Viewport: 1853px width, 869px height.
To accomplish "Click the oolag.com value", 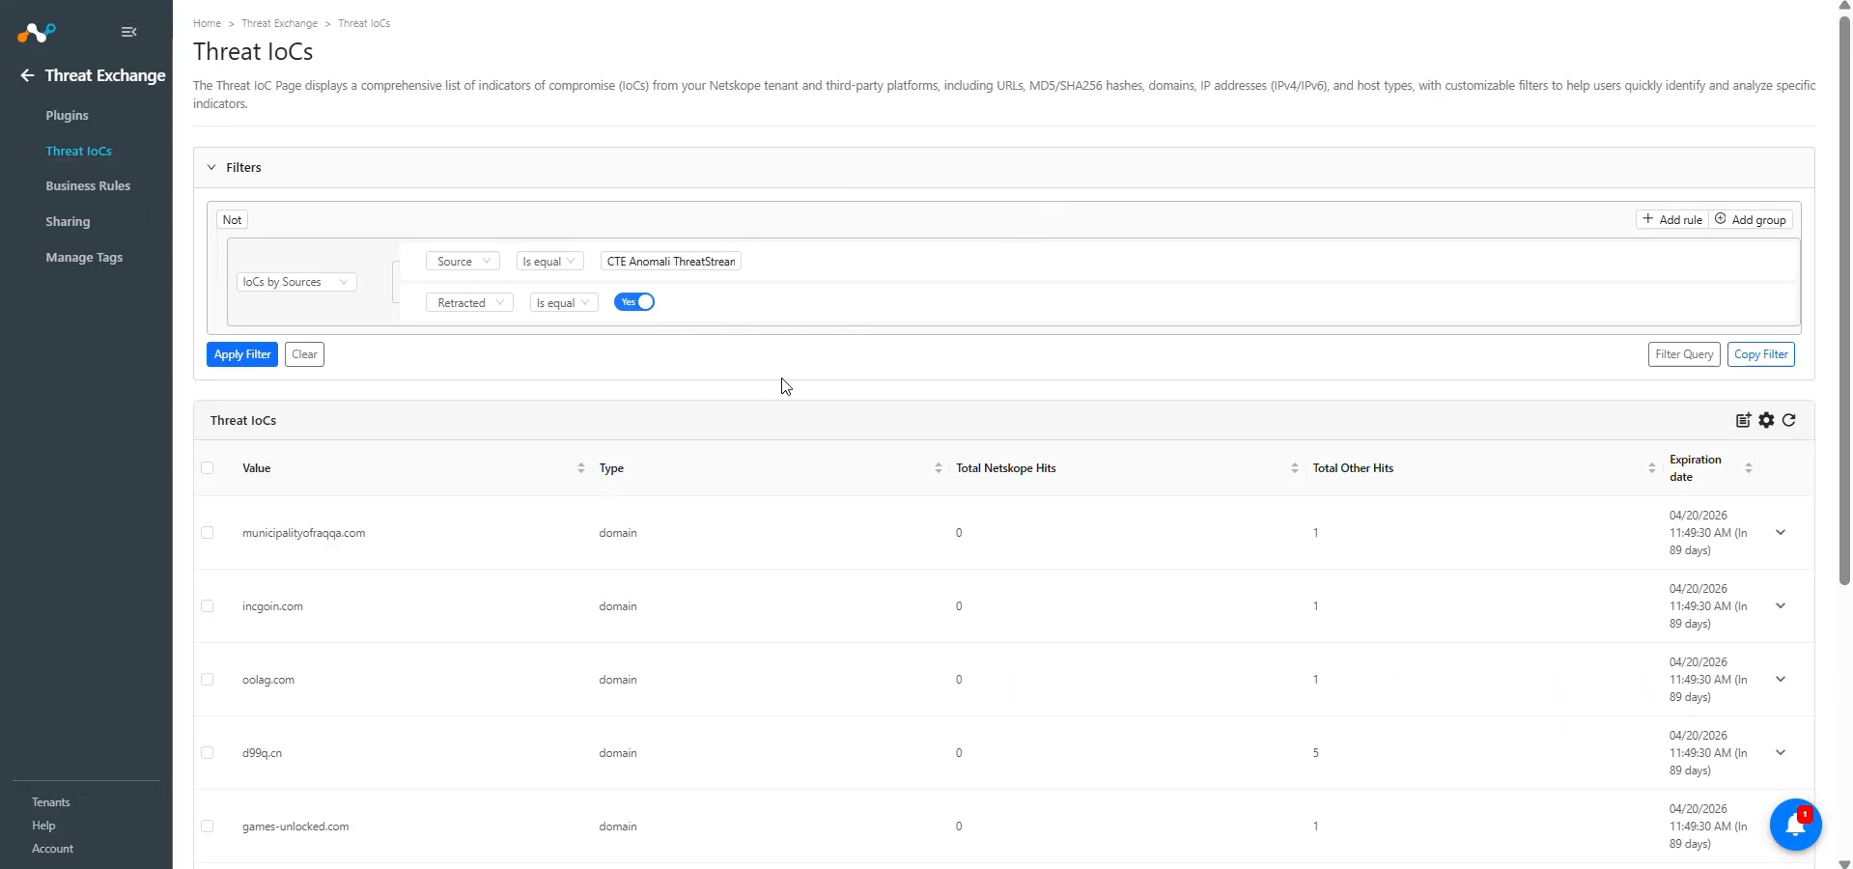I will coord(268,680).
